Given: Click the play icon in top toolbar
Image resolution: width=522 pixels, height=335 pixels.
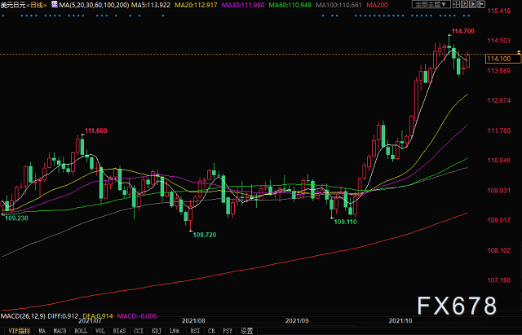Looking at the screenshot, I should tap(473, 4).
